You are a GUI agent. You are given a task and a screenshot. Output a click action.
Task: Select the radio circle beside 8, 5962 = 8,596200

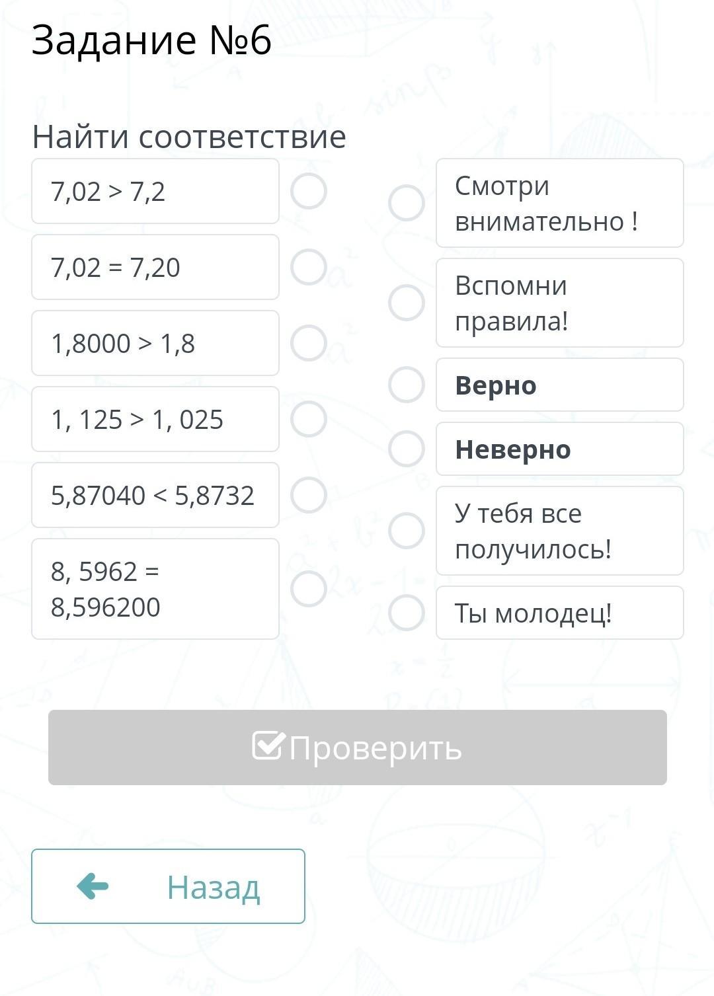[x=309, y=588]
